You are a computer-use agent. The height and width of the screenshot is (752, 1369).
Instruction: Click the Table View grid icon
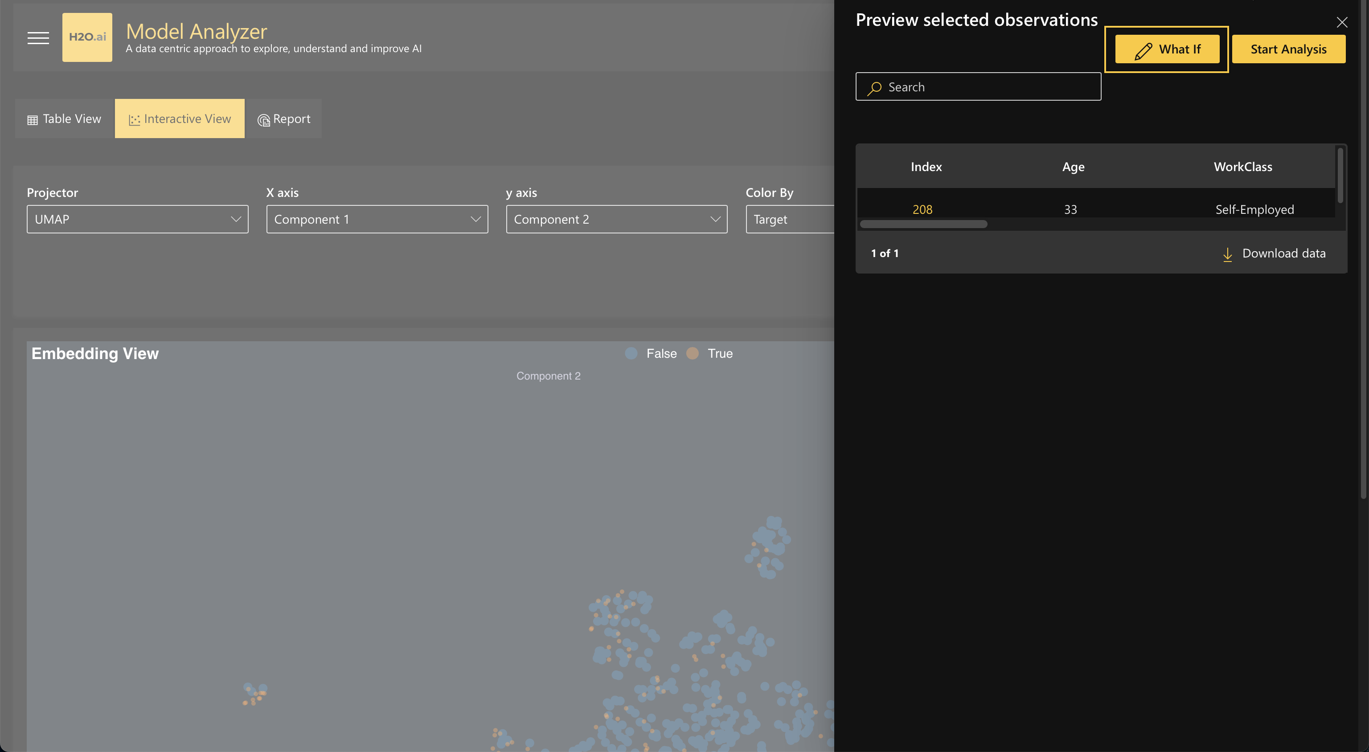pyautogui.click(x=33, y=119)
